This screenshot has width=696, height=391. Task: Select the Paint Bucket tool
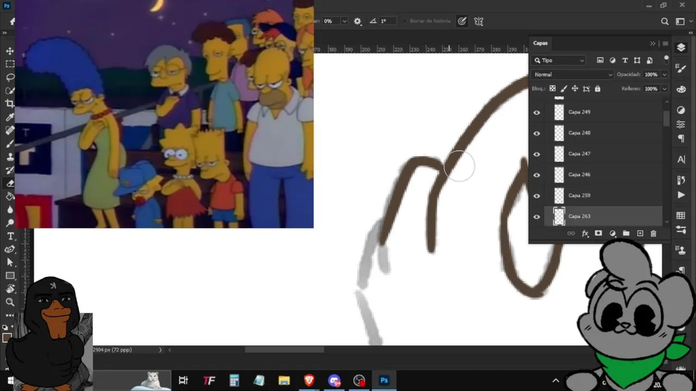pos(10,197)
